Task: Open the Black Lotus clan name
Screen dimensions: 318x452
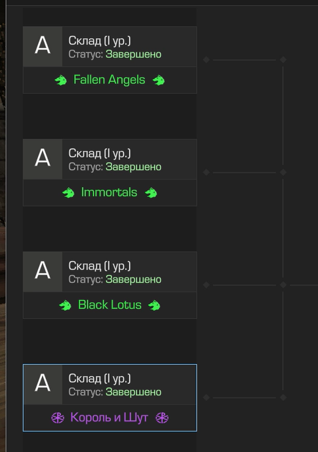Action: [x=110, y=305]
